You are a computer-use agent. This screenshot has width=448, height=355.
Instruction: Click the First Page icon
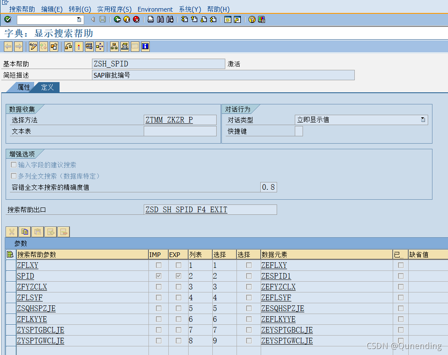click(185, 19)
